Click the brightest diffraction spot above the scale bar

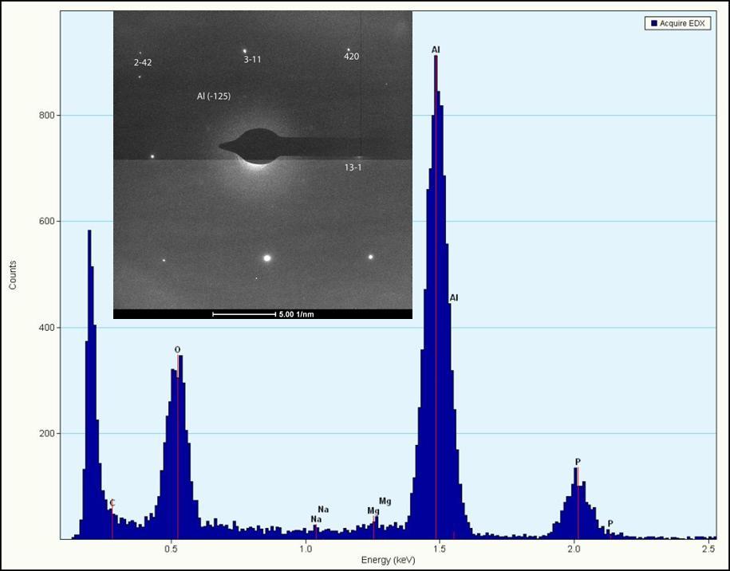pyautogui.click(x=266, y=258)
